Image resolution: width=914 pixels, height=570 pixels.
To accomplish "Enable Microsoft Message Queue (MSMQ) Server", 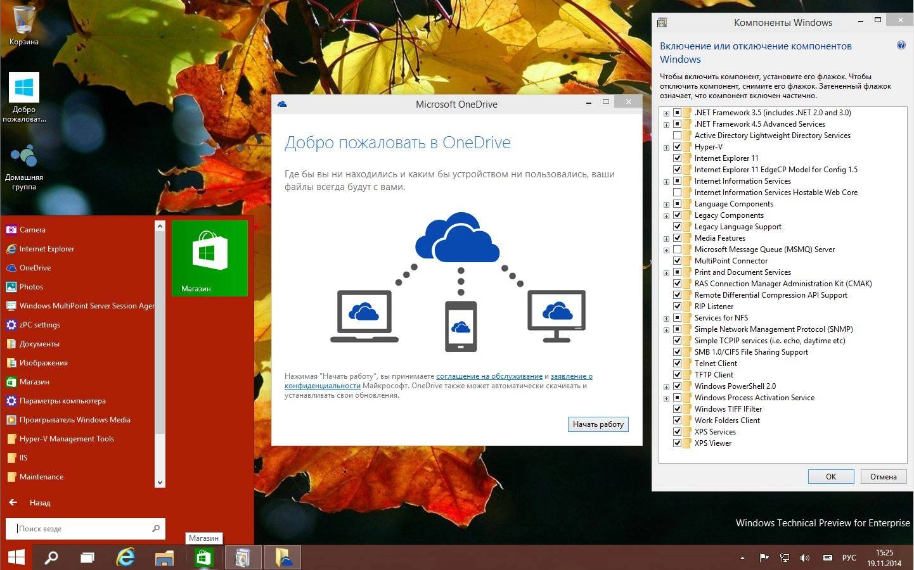I will [x=677, y=250].
